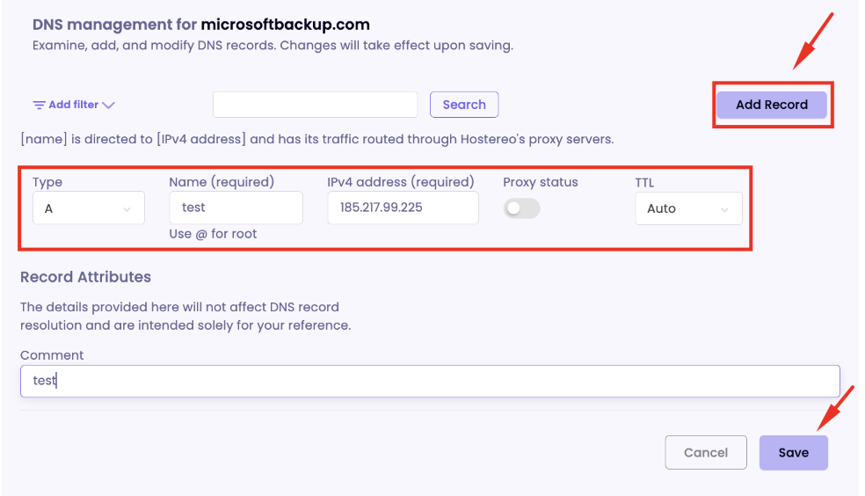This screenshot has width=865, height=496.
Task: Click the Name field containing test
Action: pos(236,208)
